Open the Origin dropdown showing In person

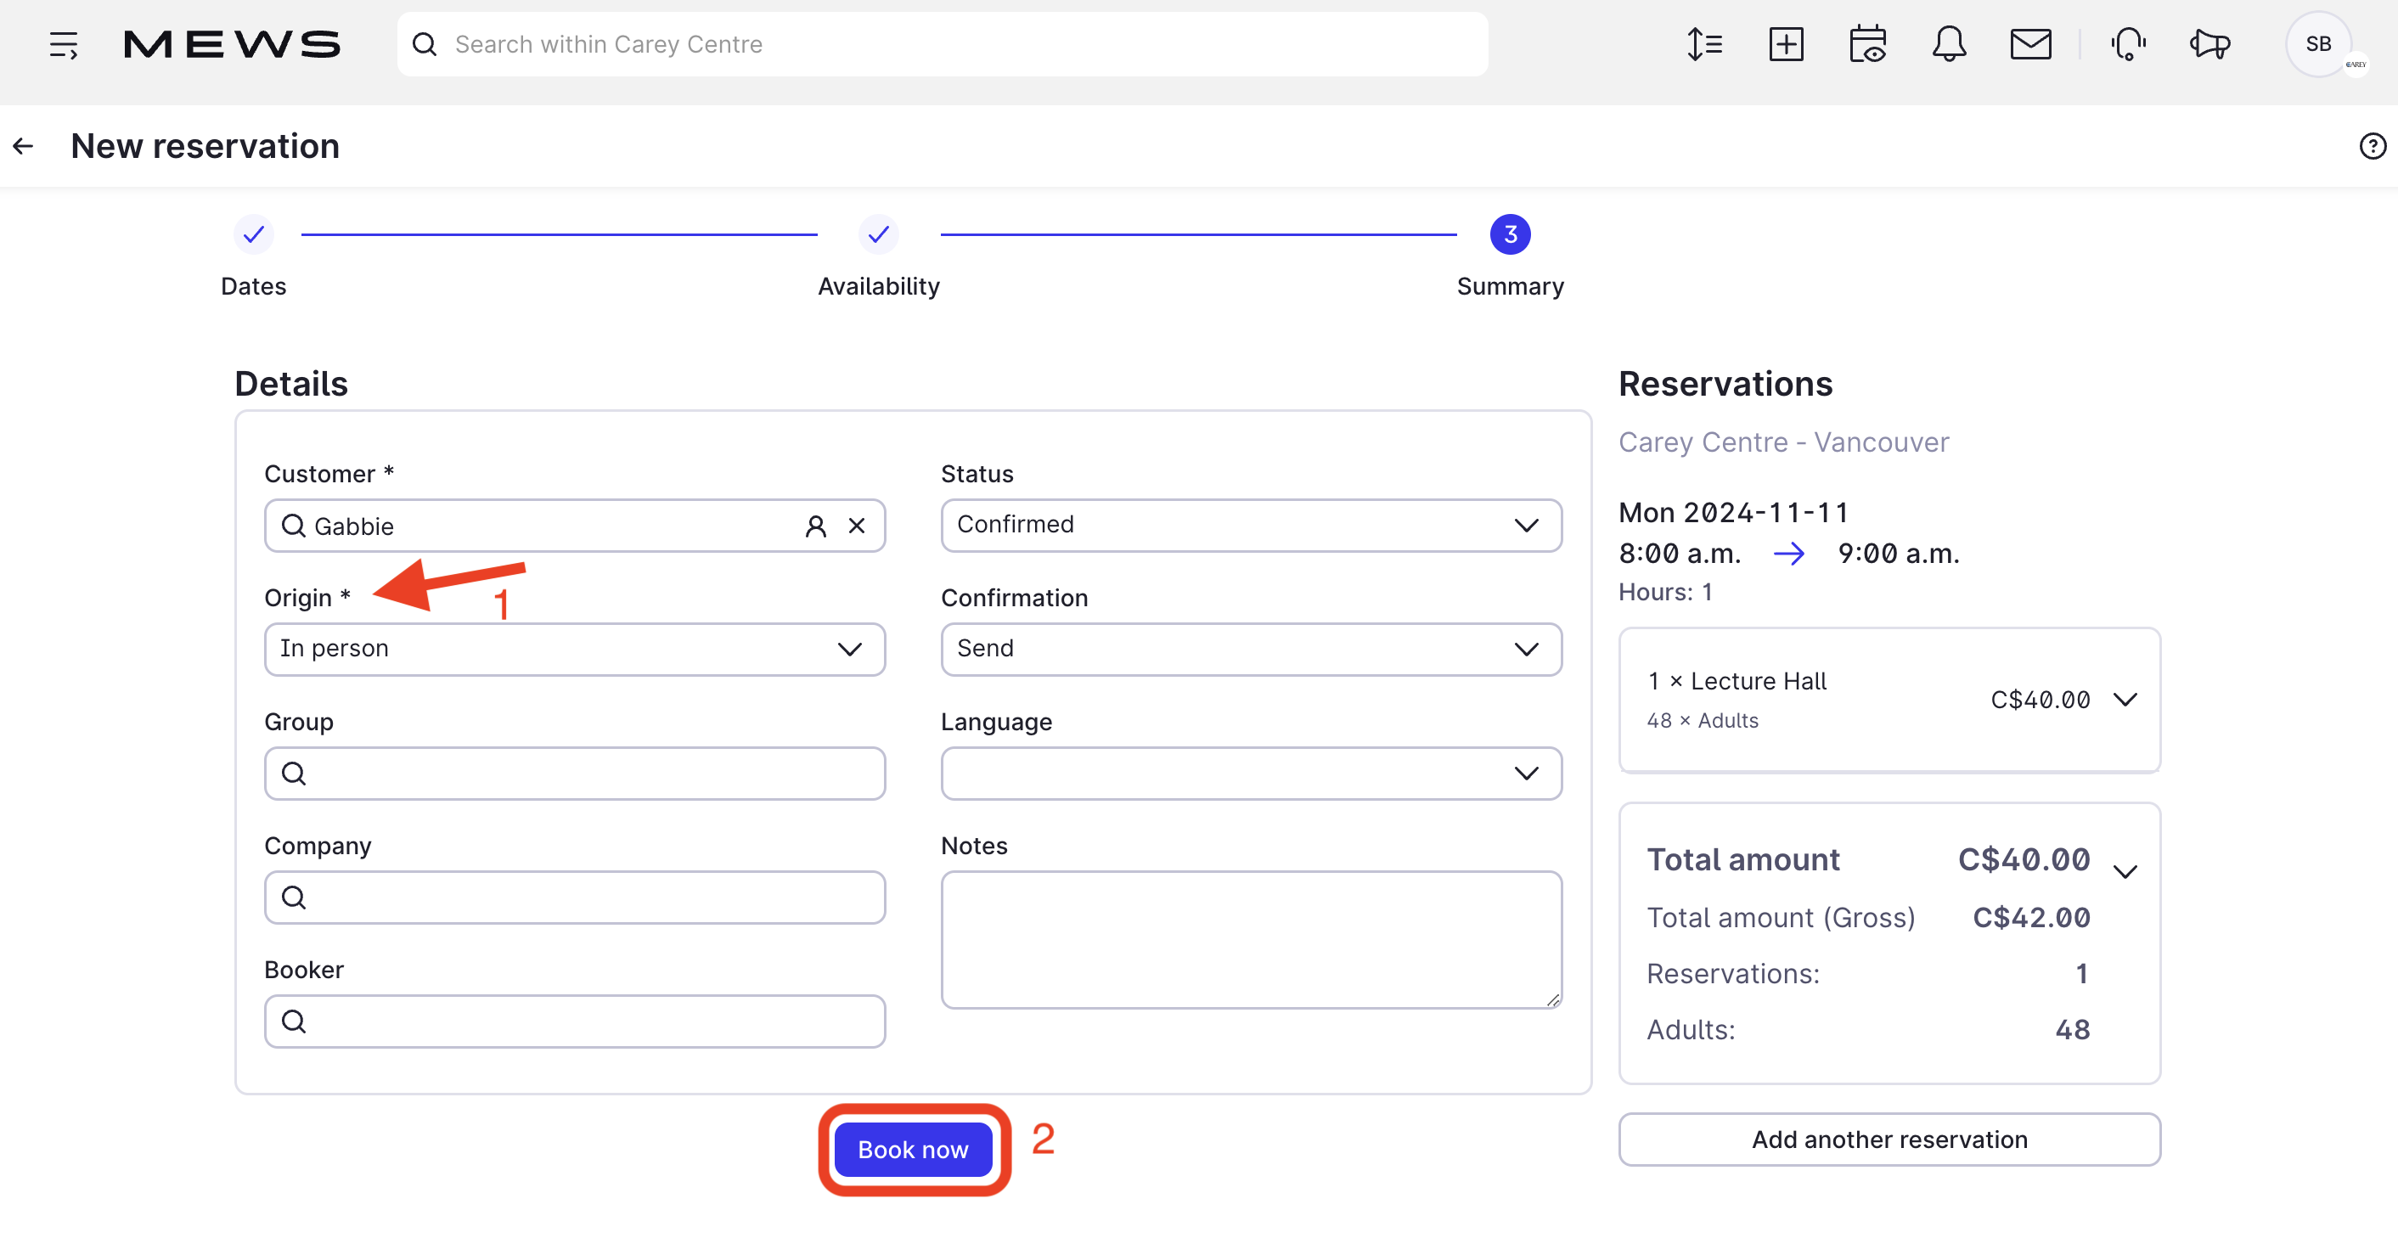(574, 649)
